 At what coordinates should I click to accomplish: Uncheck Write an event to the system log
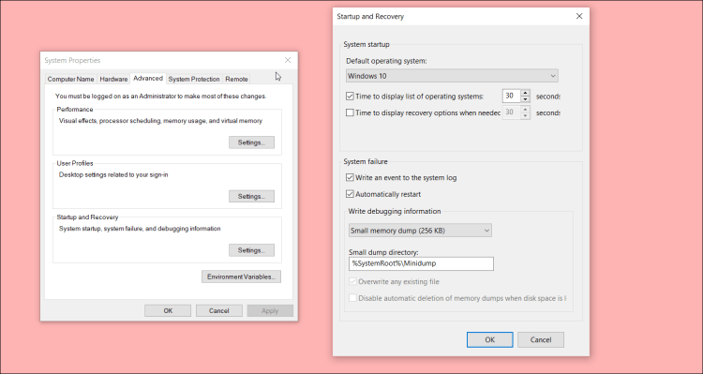[x=350, y=177]
